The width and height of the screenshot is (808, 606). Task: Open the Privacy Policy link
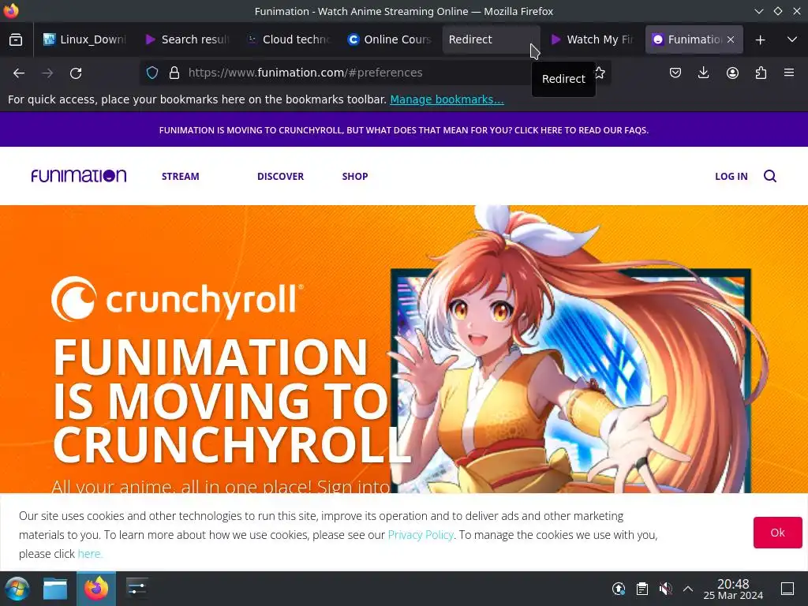[x=421, y=535]
